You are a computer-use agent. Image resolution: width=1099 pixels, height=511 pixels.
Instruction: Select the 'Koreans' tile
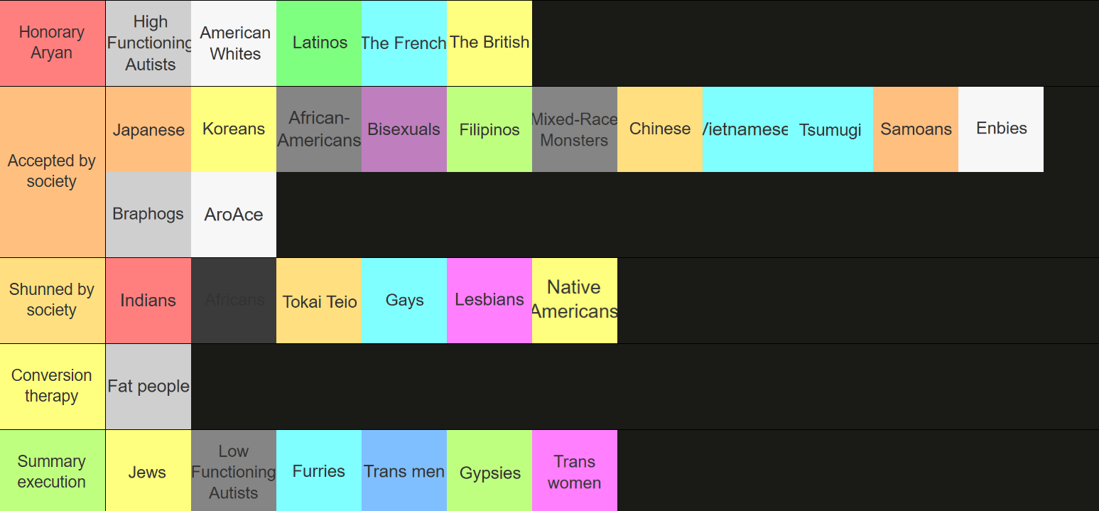click(x=234, y=129)
